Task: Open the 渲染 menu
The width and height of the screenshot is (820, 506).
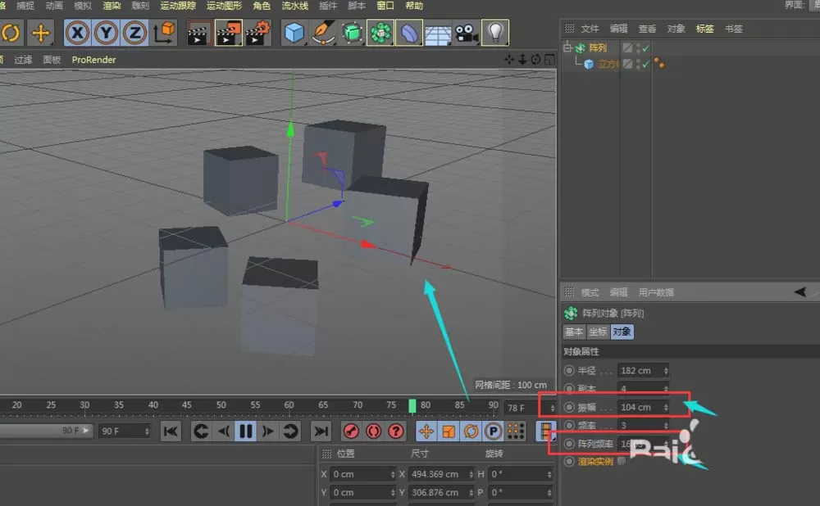Action: [x=112, y=6]
